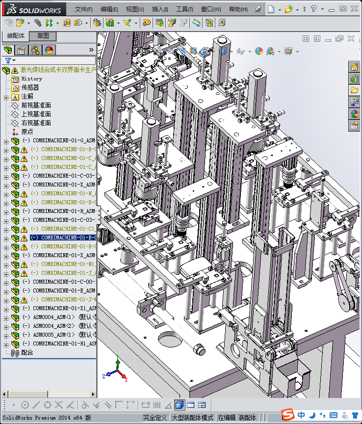The height and width of the screenshot is (424, 362).
Task: Open the 帮助(H) menu
Action: (238, 9)
